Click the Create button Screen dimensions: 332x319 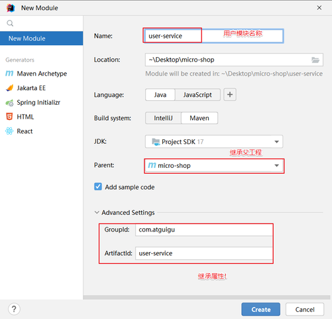point(260,309)
